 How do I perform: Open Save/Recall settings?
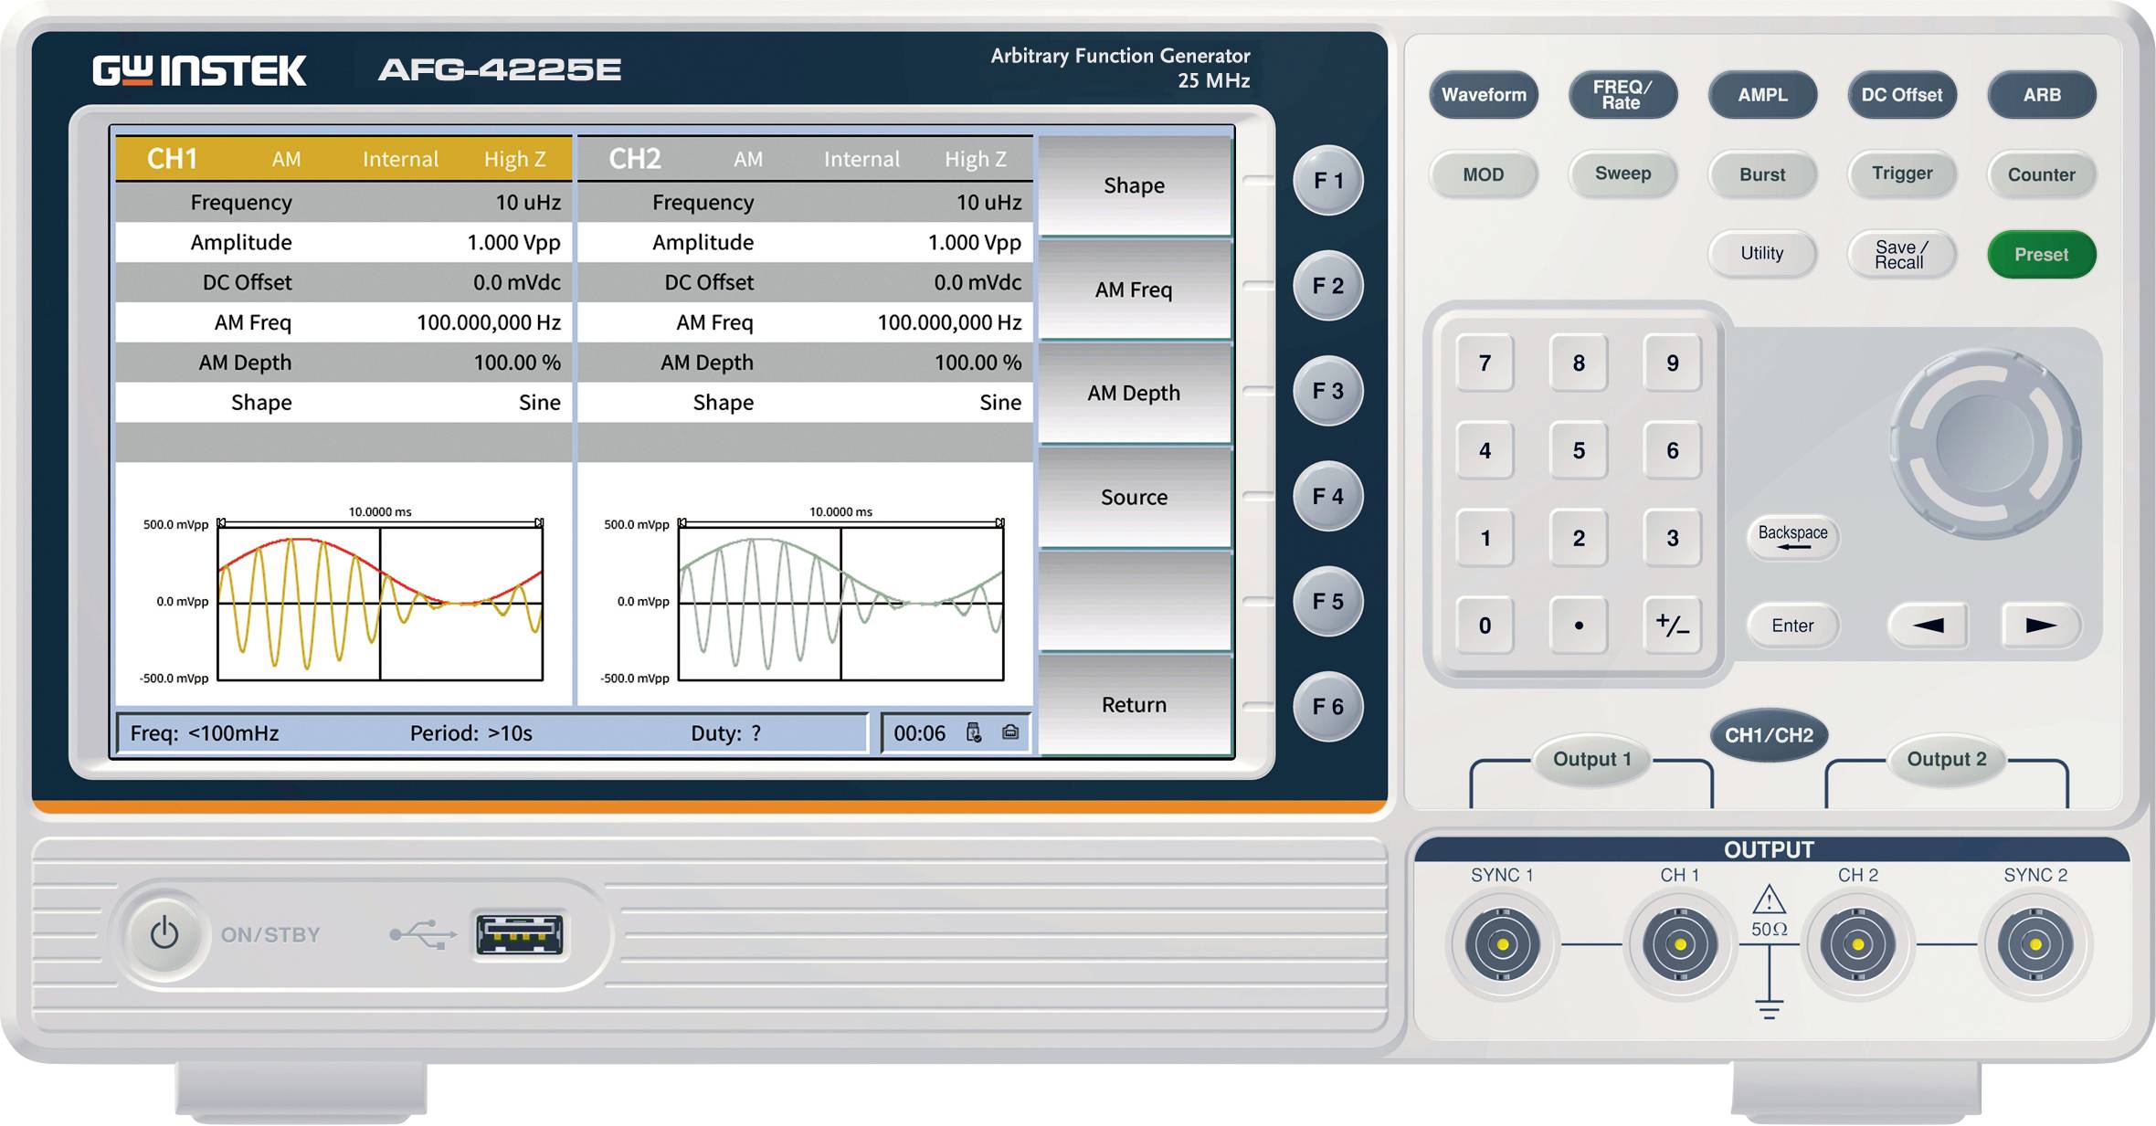(x=1901, y=254)
